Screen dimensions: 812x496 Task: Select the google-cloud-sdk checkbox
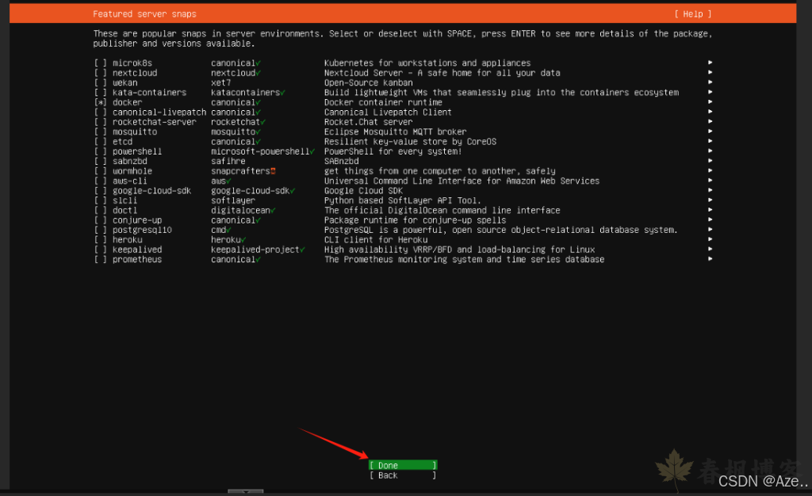click(x=101, y=191)
